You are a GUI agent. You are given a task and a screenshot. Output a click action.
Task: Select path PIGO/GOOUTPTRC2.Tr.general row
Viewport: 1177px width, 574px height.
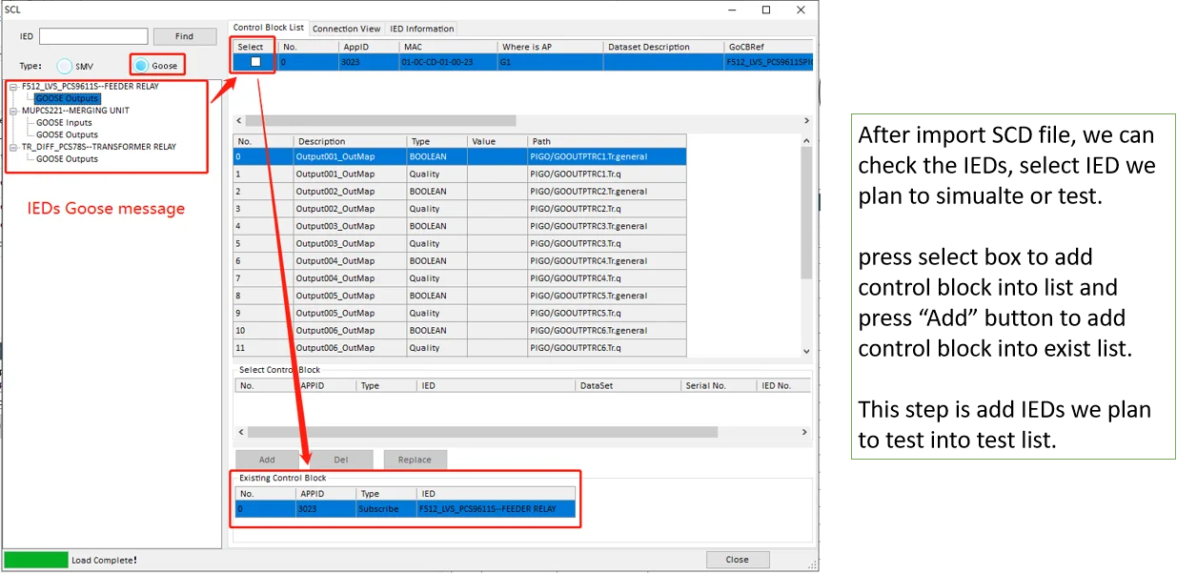pos(459,192)
